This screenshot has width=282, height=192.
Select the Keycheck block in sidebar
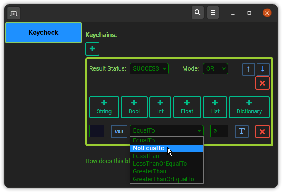43,33
